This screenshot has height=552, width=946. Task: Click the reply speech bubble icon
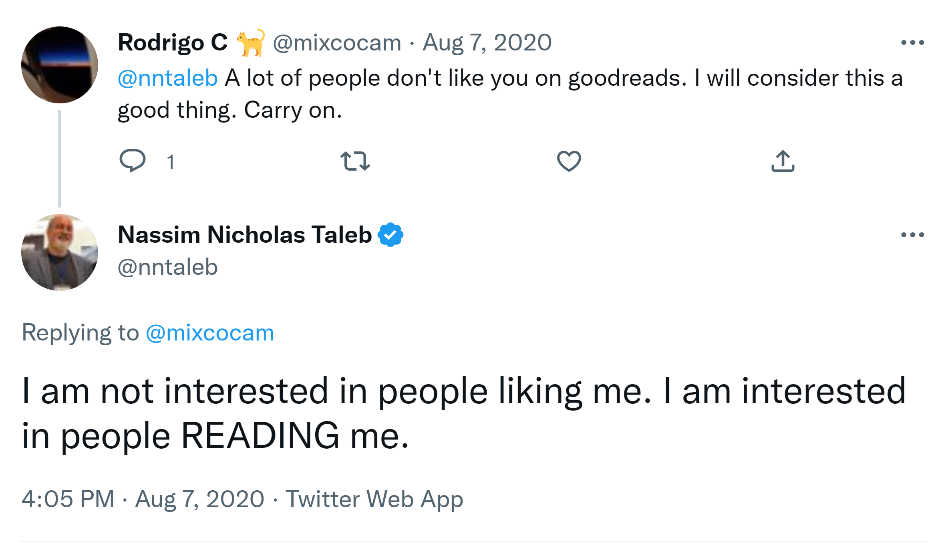point(133,161)
